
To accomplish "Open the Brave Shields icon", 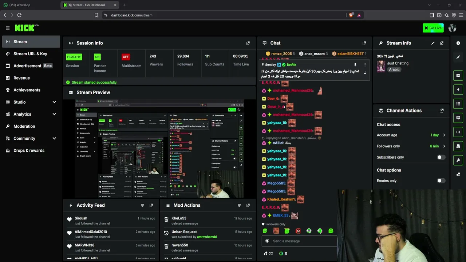I will pos(351,15).
